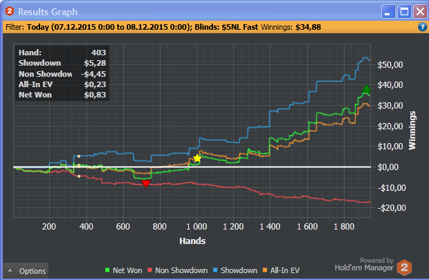
Task: Click the Non Showdown legend label
Action: 181,270
